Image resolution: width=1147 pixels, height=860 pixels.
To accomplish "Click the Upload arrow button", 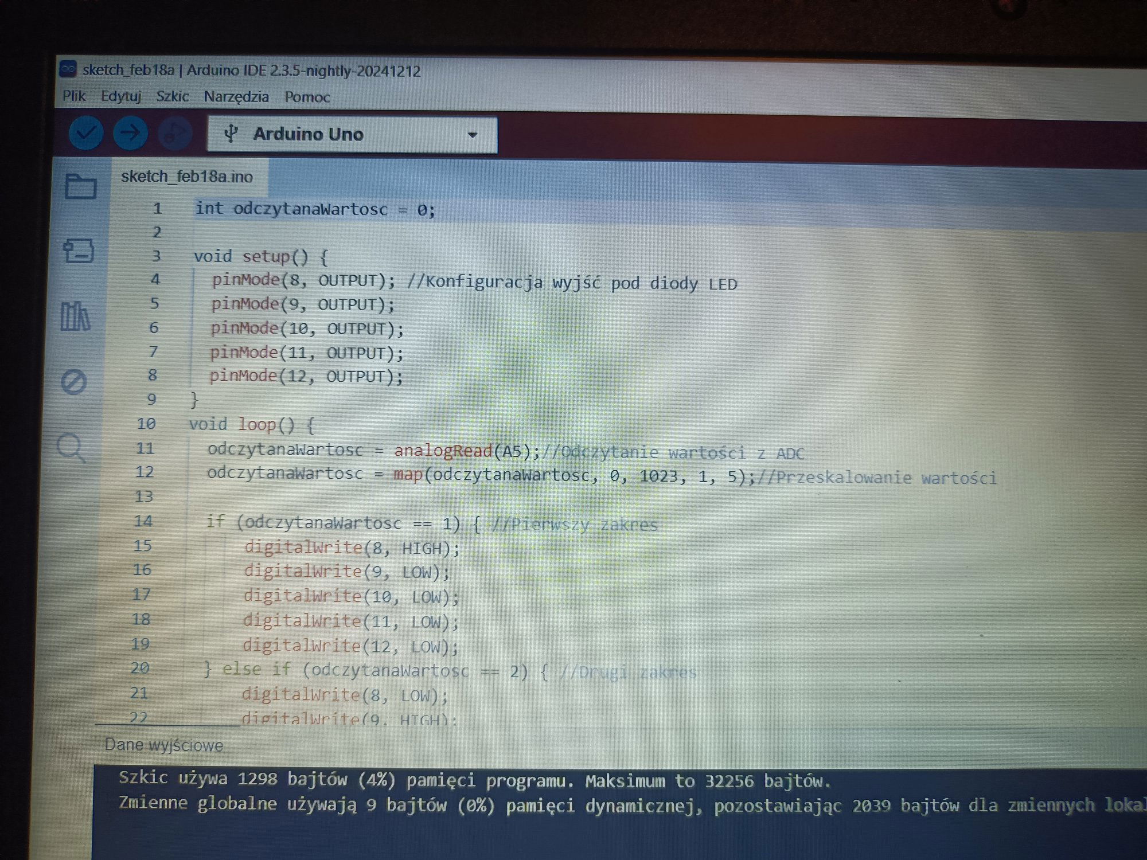I will tap(130, 133).
